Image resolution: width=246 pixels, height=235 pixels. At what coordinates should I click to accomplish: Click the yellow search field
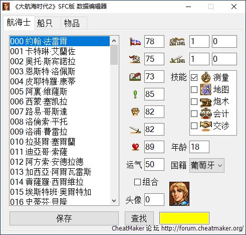(x=184, y=218)
